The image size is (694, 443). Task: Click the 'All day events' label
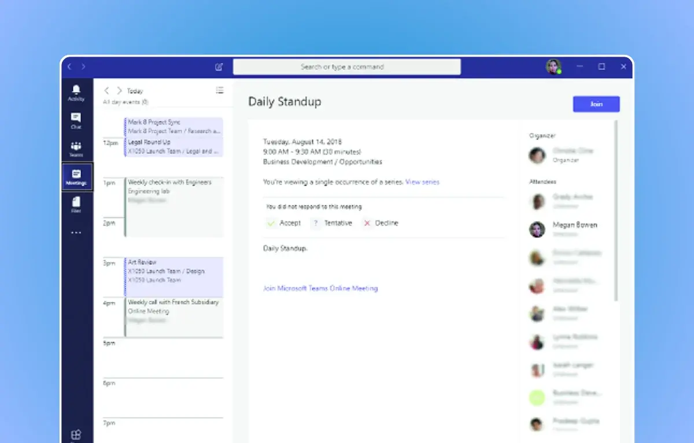[125, 102]
